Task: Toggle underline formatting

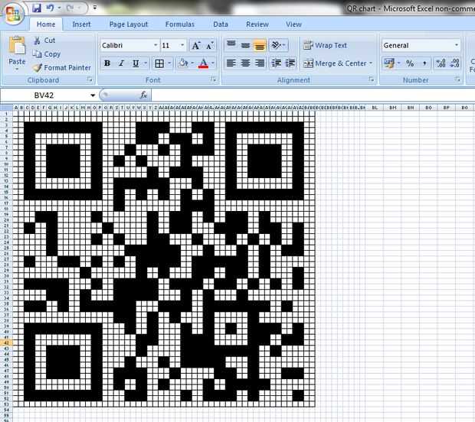Action: point(136,63)
